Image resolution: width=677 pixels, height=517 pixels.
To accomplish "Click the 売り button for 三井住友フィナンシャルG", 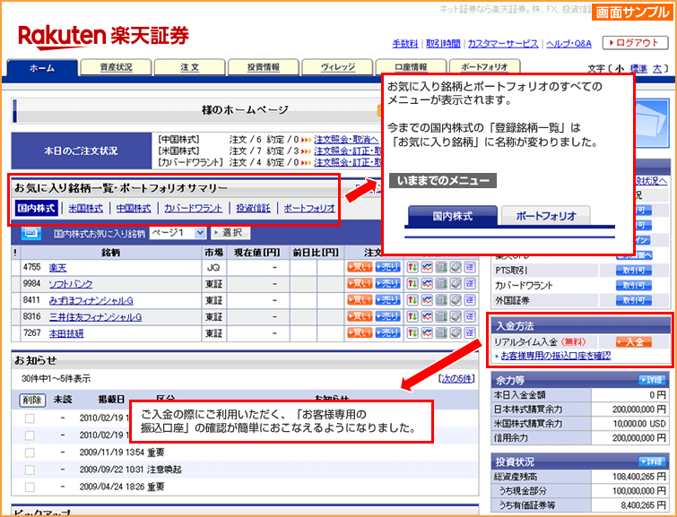I will (387, 316).
